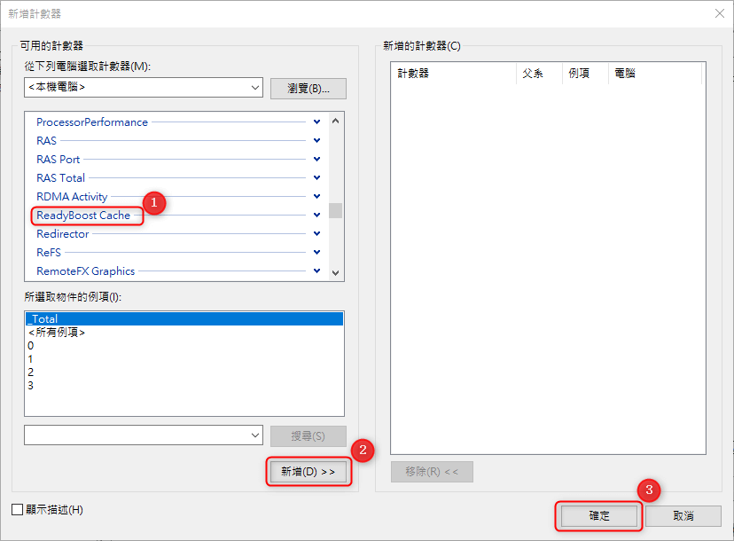Click 新增(D) to add the counter
This screenshot has height=541, width=734.
point(308,471)
